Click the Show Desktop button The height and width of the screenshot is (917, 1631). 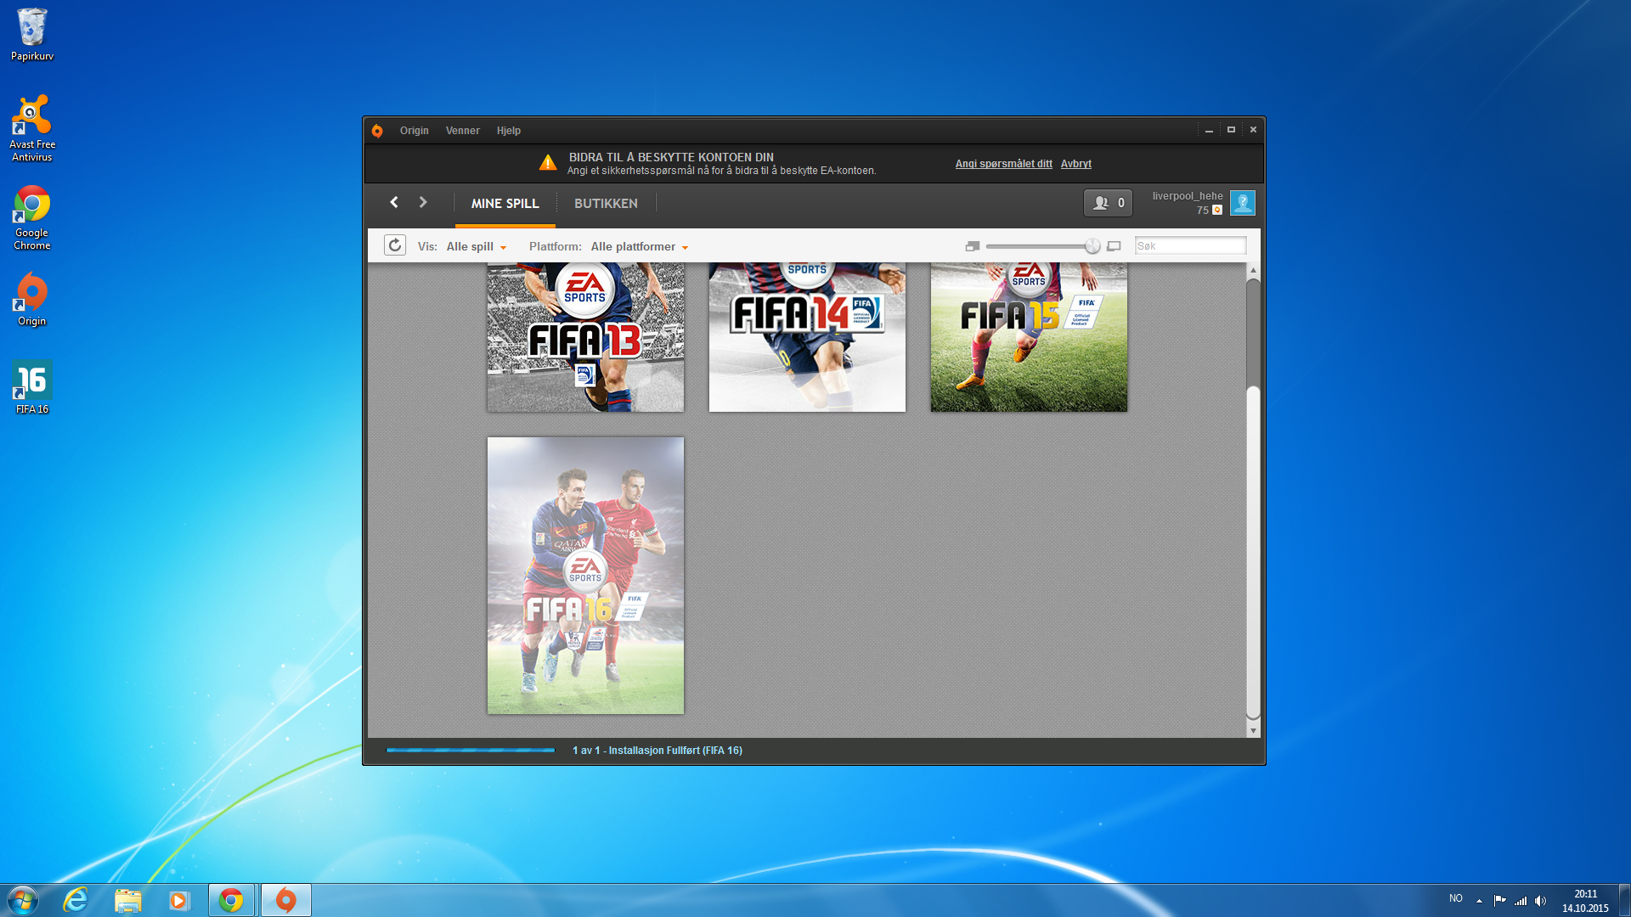(1624, 900)
